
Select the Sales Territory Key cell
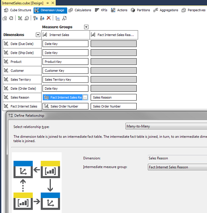pyautogui.click(x=65, y=79)
